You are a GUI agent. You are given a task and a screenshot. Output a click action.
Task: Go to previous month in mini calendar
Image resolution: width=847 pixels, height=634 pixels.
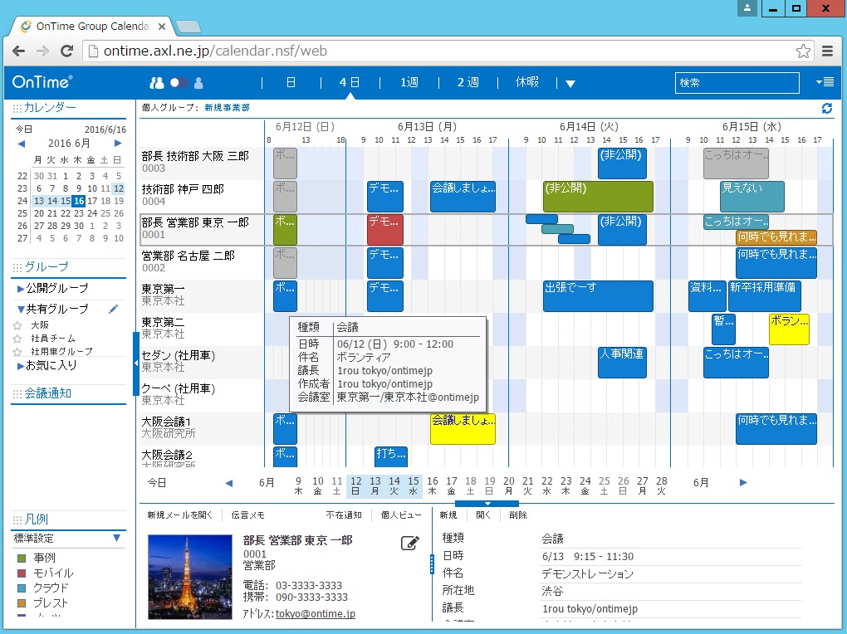pos(21,144)
